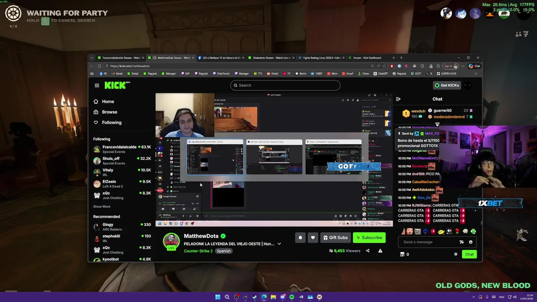Image resolution: width=537 pixels, height=302 pixels.
Task: Open SORTEO KICK bookmark
Action: pos(446,73)
